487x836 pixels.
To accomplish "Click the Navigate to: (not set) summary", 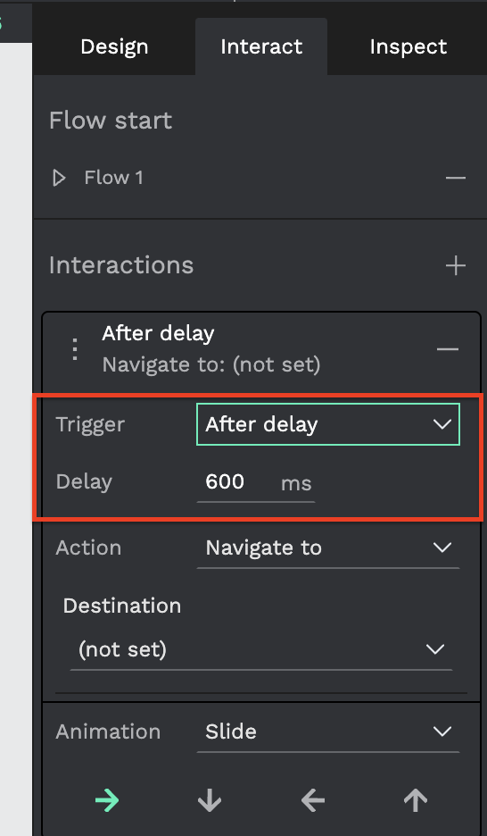I will [211, 364].
